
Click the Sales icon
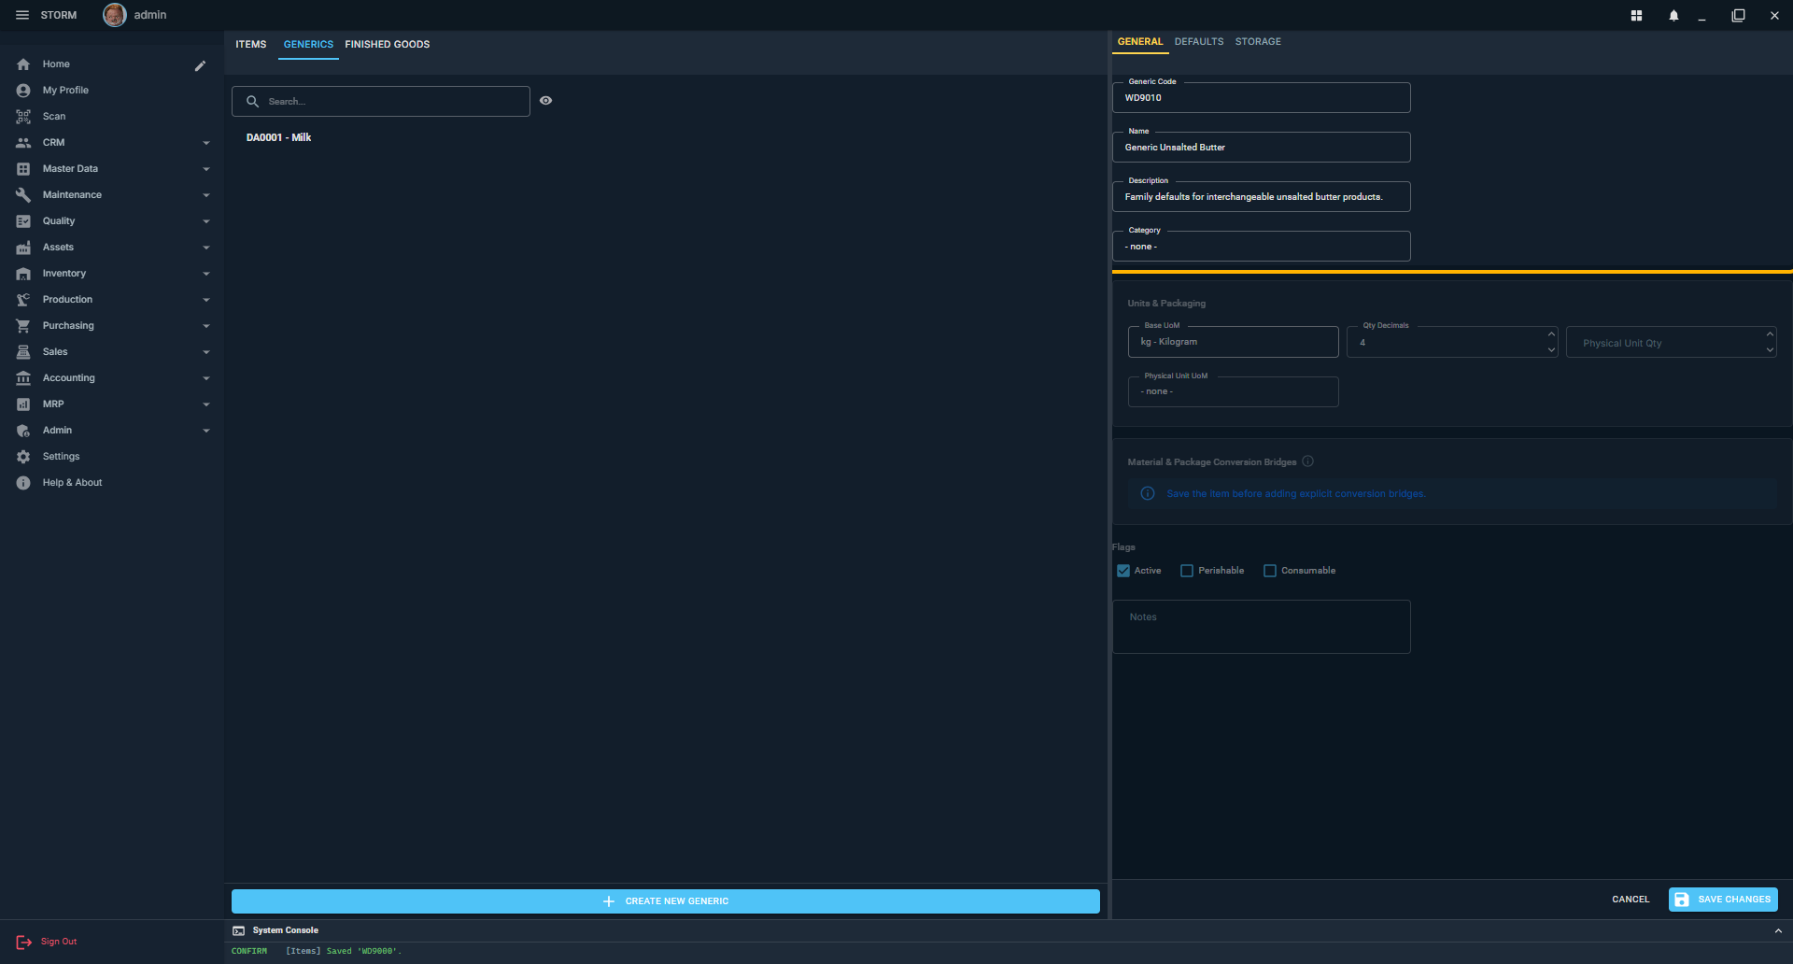[x=23, y=352]
